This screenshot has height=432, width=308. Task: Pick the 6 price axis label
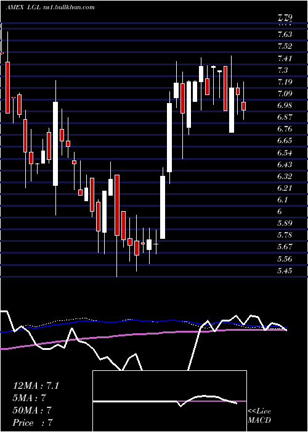point(280,212)
